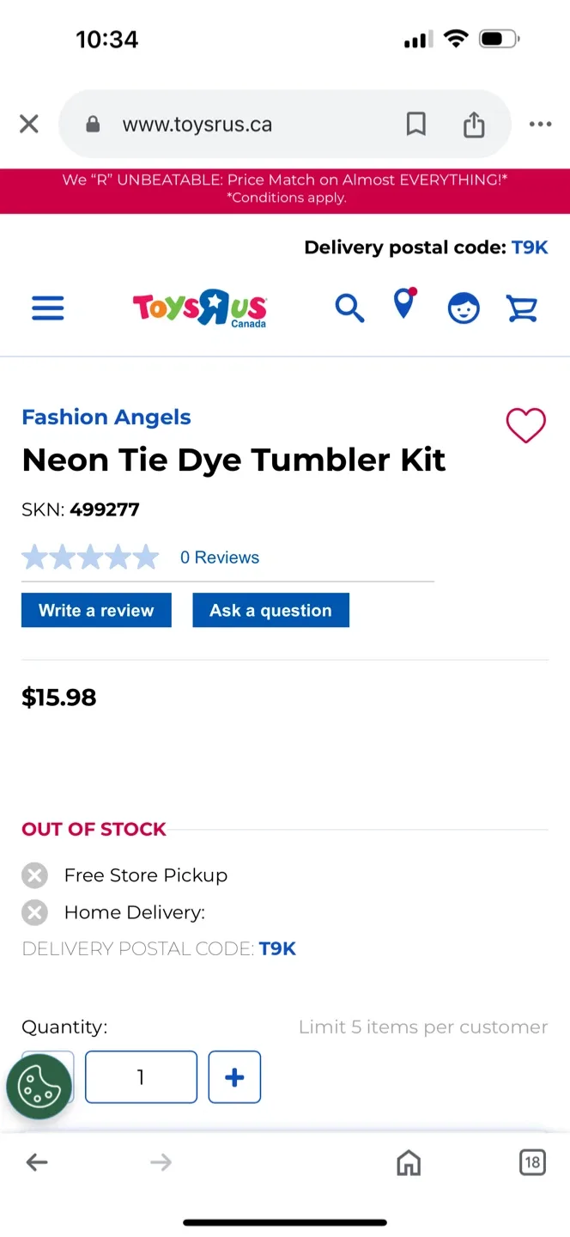Change the T9K delivery postal code at top

click(530, 247)
